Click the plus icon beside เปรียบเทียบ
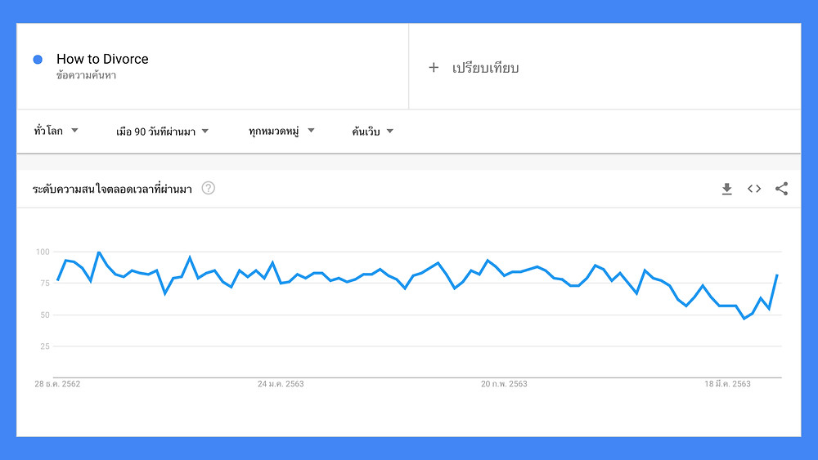 coord(434,67)
